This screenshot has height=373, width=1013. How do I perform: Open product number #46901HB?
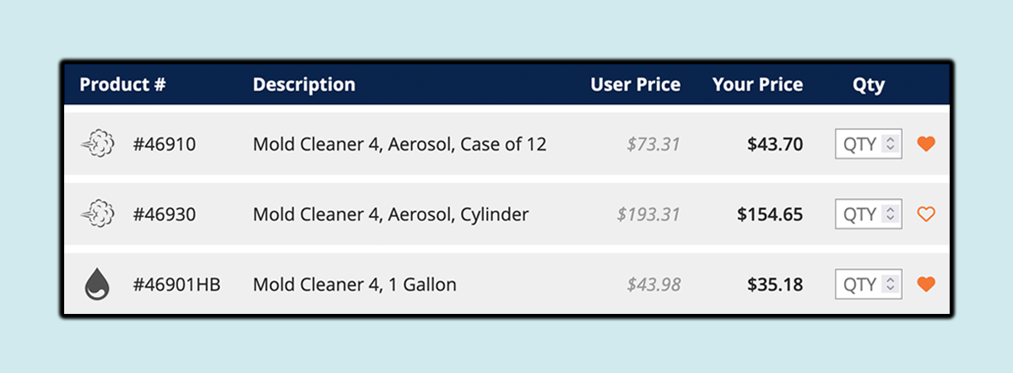pos(176,284)
